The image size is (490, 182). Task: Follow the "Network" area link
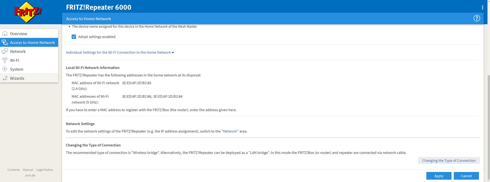(230, 131)
